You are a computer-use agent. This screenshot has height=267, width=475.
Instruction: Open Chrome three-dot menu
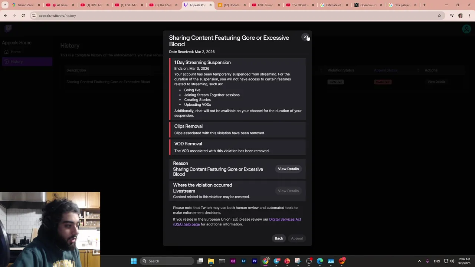coord(470,16)
